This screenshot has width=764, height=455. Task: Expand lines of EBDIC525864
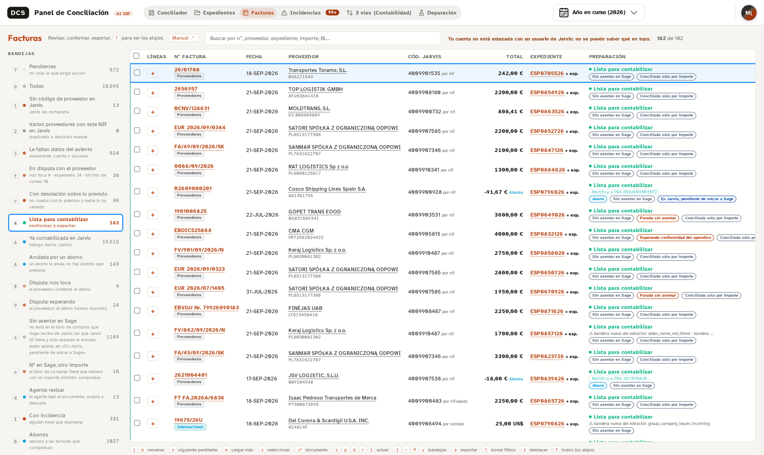[x=153, y=234]
